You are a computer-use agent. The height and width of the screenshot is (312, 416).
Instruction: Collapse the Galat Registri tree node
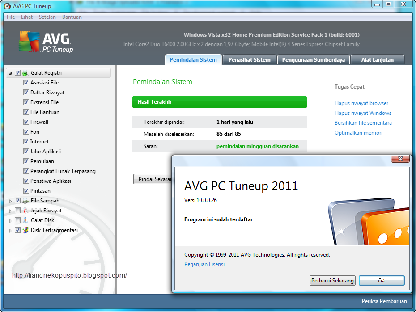click(x=10, y=73)
